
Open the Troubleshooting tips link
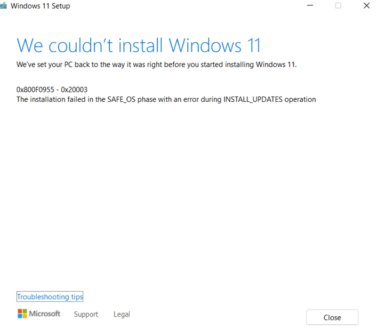[x=50, y=297]
